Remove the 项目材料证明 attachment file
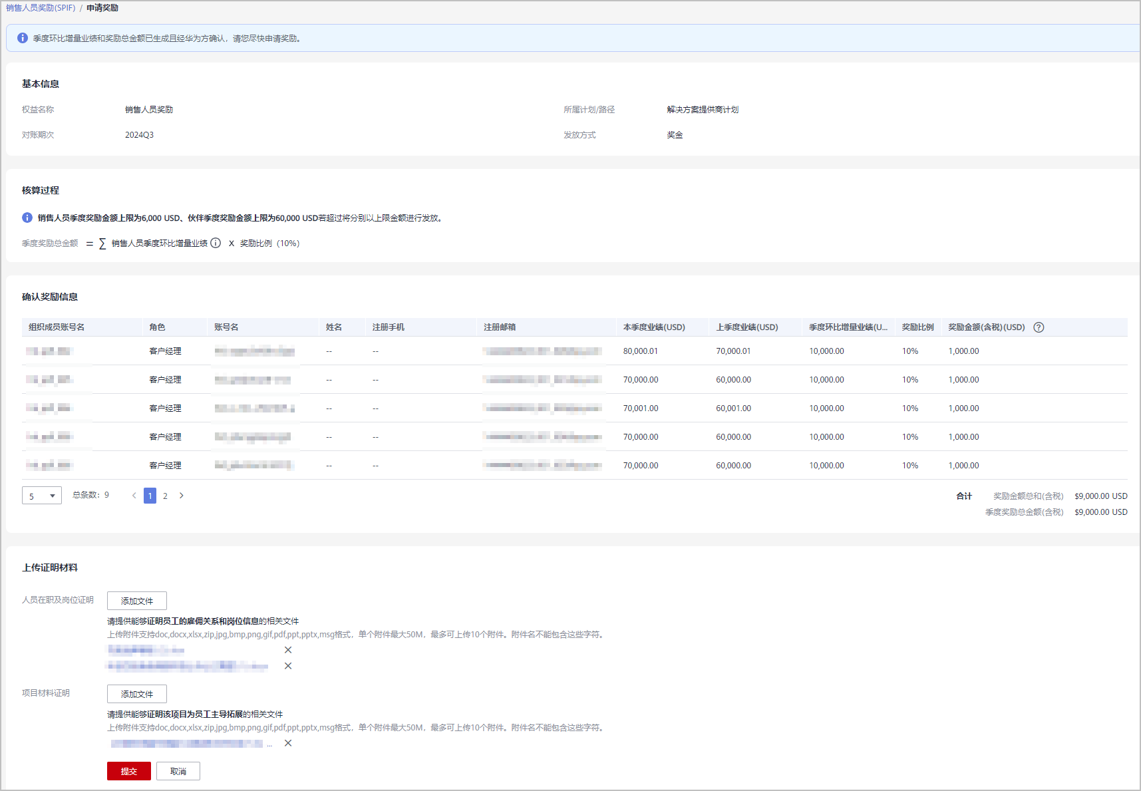 (288, 743)
